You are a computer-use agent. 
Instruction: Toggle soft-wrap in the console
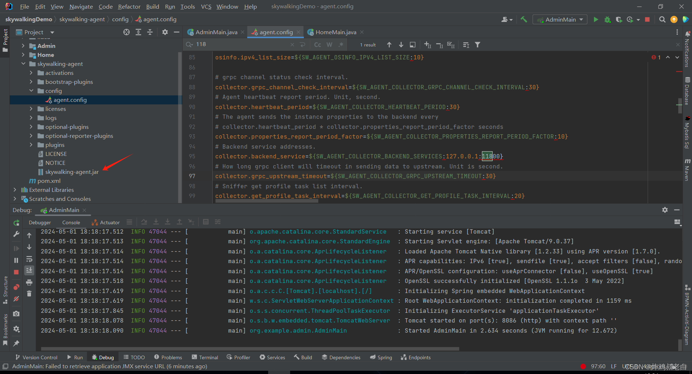pos(29,259)
